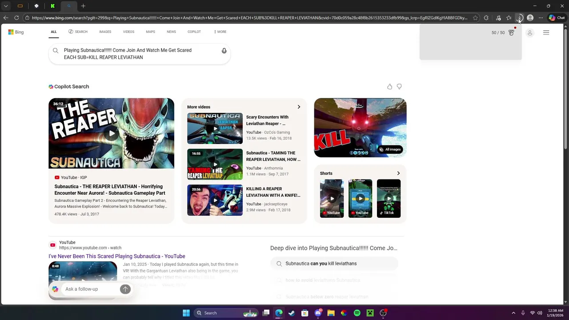Click the All images button on the KILL image
This screenshot has width=569, height=320.
[390, 149]
